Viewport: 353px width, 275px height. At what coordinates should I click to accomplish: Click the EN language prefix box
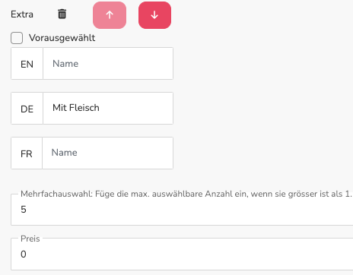tap(27, 64)
